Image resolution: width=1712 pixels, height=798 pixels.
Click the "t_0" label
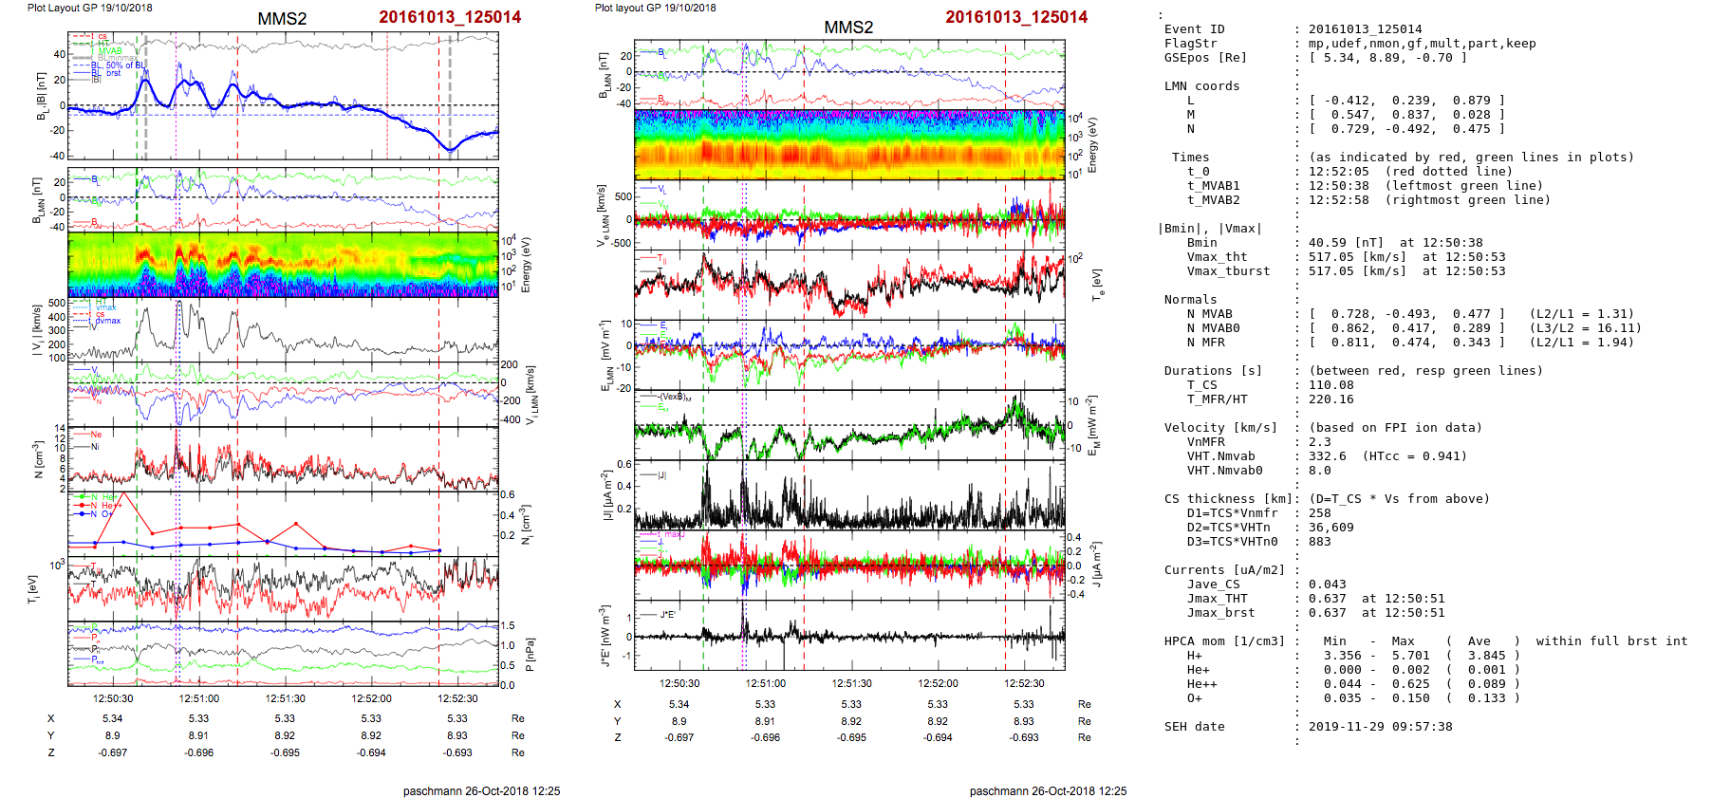(1198, 172)
